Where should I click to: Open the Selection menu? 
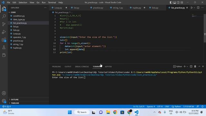(x=23, y=3)
